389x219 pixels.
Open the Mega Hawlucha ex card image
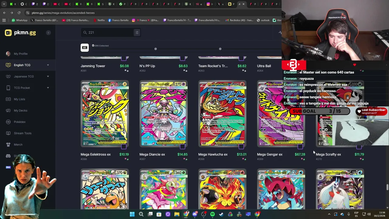(222, 114)
